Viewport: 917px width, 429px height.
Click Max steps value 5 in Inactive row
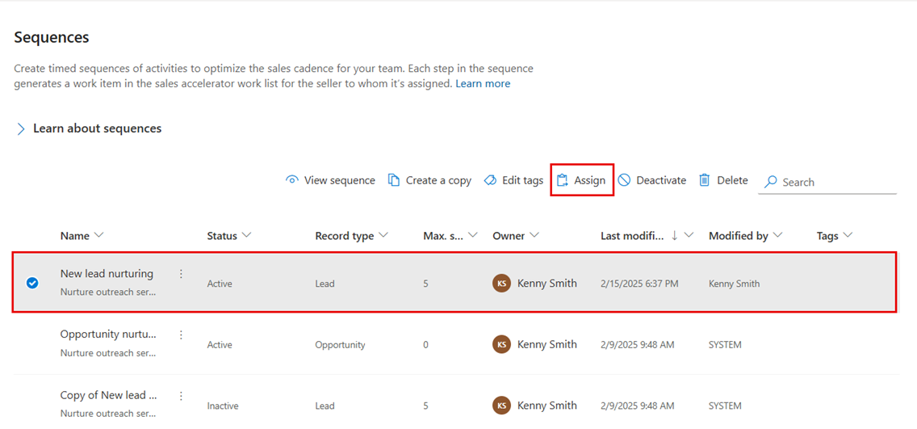[x=425, y=406]
